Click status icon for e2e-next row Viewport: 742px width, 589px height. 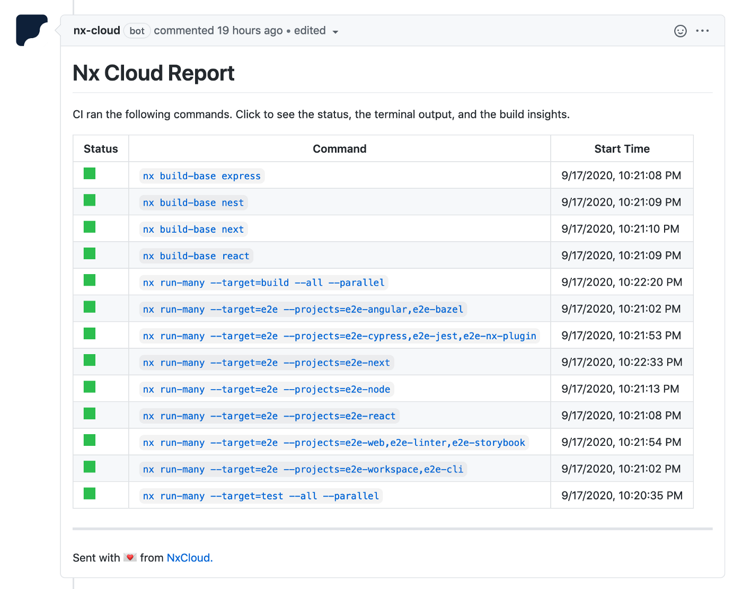90,360
